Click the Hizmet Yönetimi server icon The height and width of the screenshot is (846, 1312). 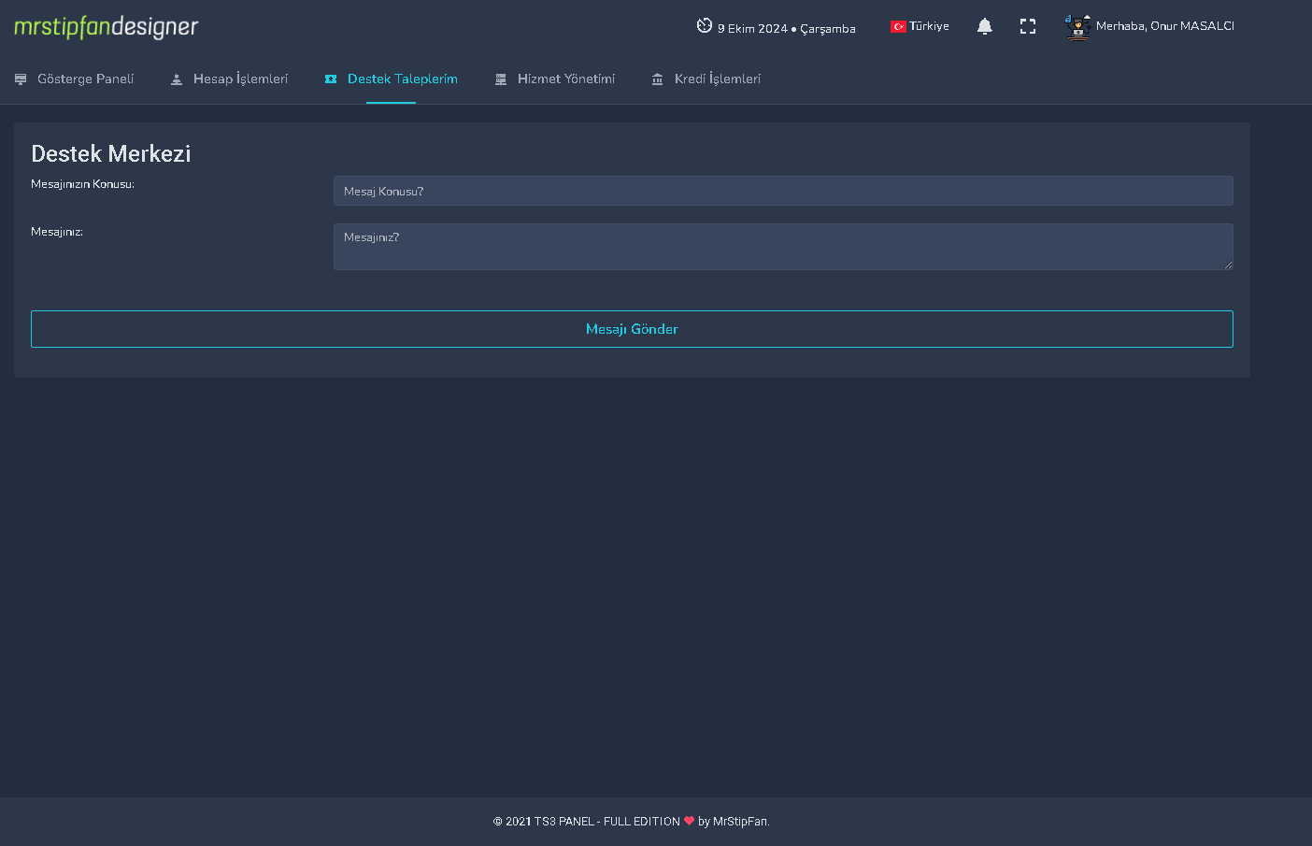point(501,79)
